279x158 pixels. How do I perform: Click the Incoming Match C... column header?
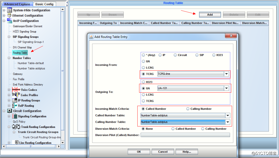[x=134, y=23]
